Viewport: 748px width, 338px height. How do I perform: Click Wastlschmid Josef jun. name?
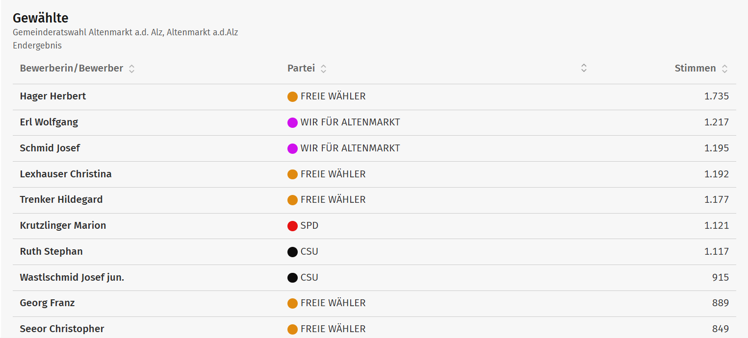[72, 277]
